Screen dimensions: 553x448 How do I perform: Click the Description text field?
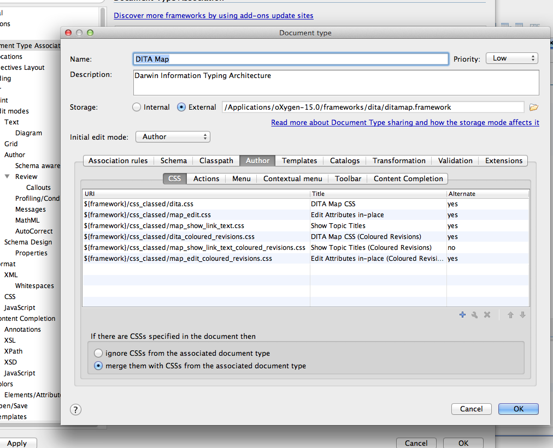point(336,82)
